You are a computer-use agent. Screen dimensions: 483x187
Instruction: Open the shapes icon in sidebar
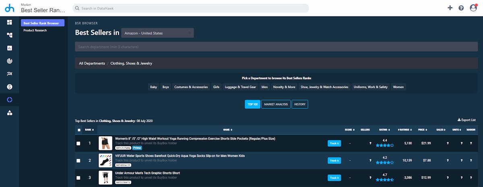(x=10, y=112)
